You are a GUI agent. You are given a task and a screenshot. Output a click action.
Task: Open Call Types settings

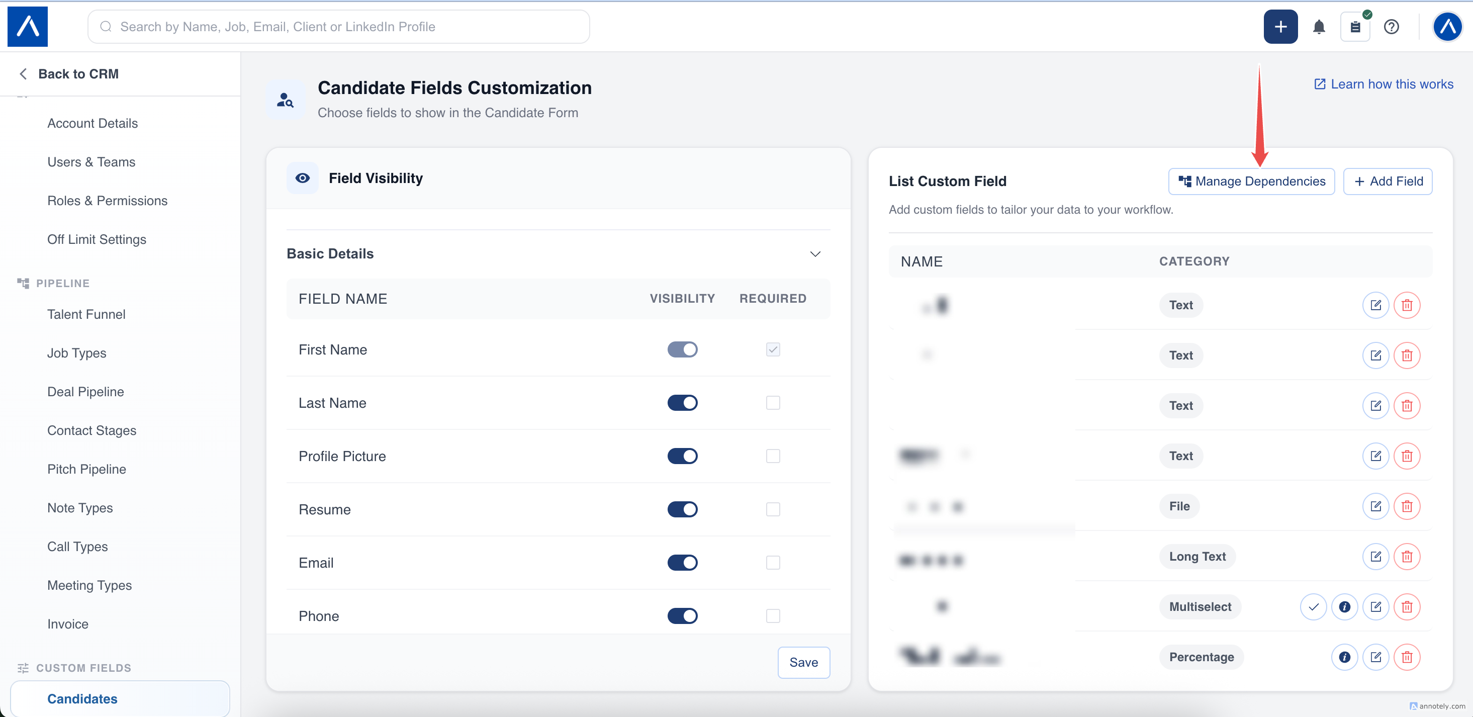pyautogui.click(x=77, y=547)
